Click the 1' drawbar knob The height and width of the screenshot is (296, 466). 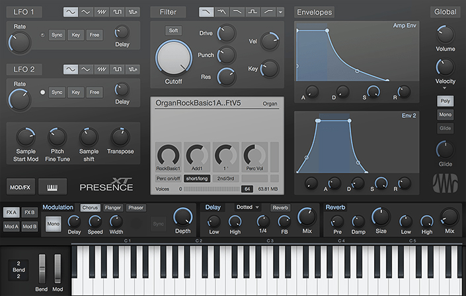pos(225,156)
